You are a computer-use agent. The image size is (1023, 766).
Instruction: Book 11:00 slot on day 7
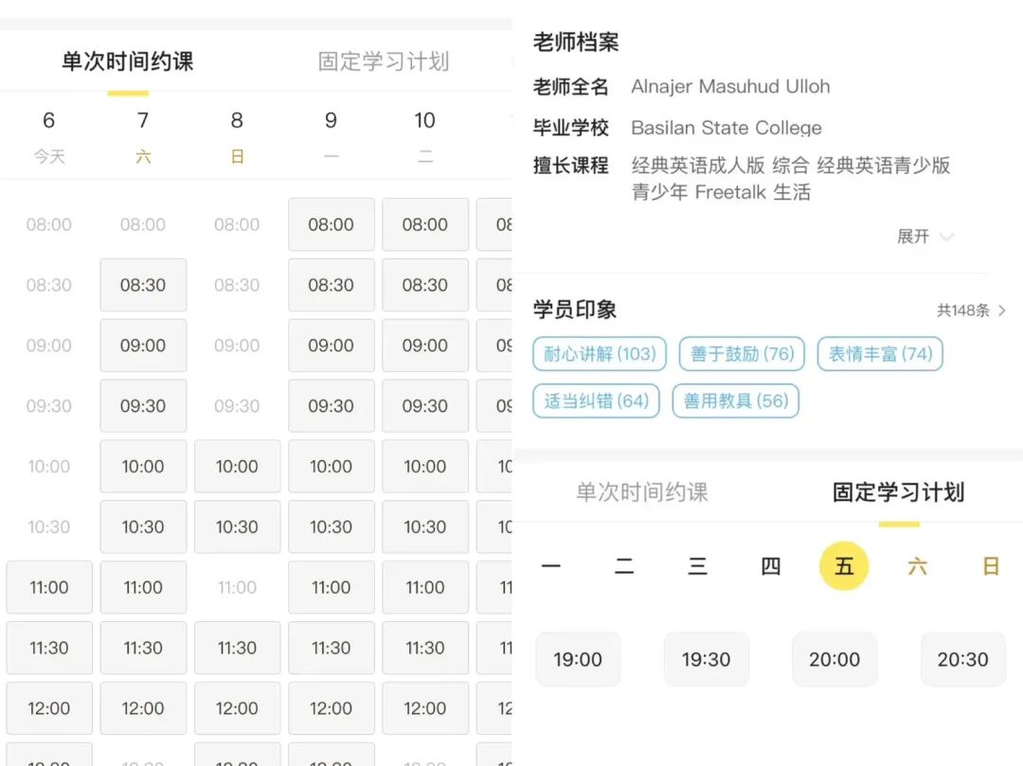143,587
